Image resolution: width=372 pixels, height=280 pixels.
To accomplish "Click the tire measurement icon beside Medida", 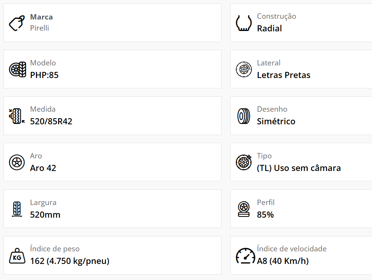I will coord(17,116).
